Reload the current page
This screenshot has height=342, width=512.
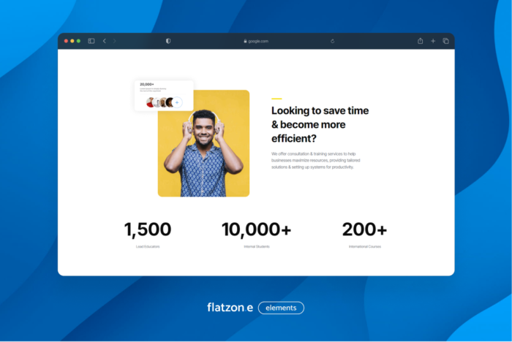click(332, 41)
